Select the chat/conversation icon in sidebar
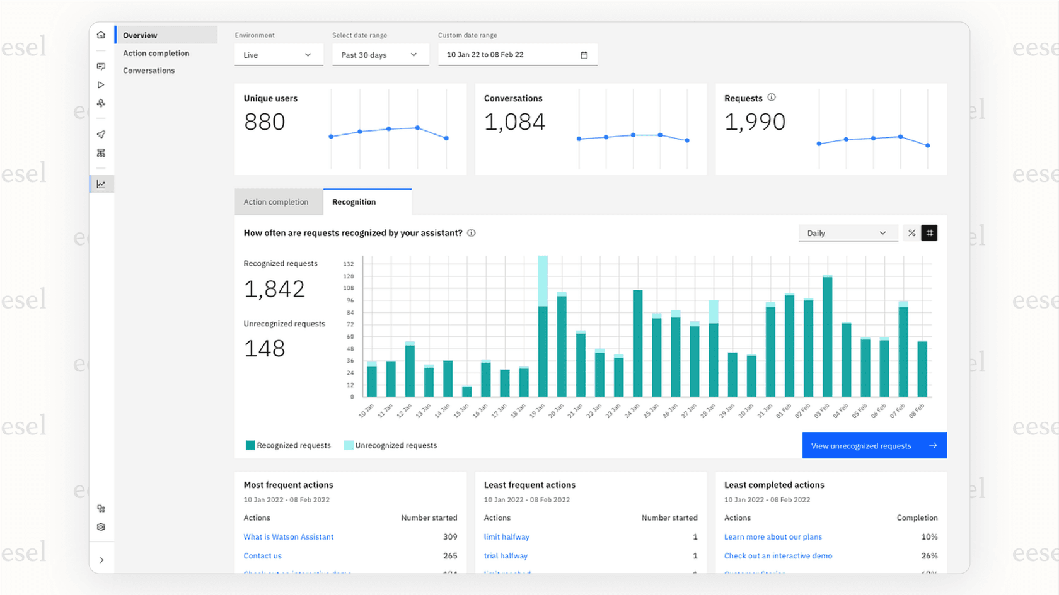The width and height of the screenshot is (1059, 595). [x=101, y=65]
